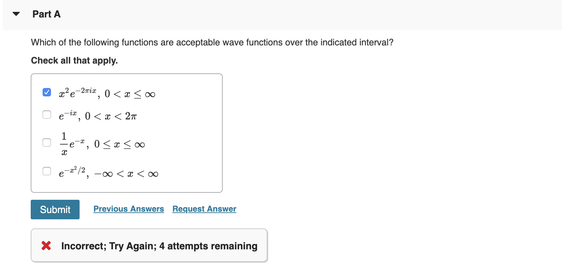This screenshot has width=562, height=271.
Task: Enable the e^(-x²/2) answer choice
Action: click(x=46, y=171)
